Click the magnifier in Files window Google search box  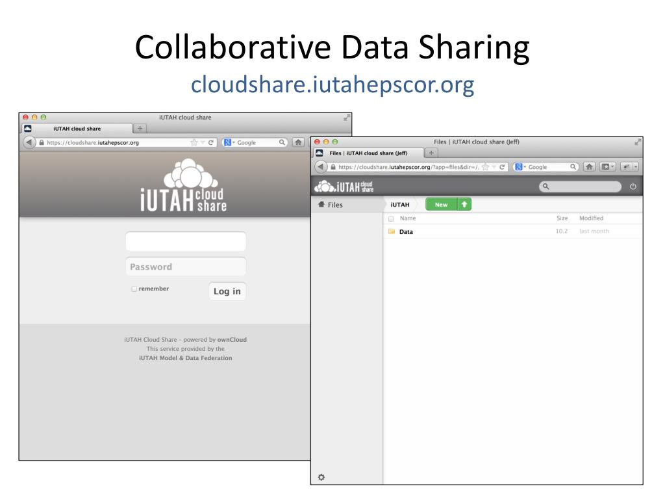[x=573, y=167]
